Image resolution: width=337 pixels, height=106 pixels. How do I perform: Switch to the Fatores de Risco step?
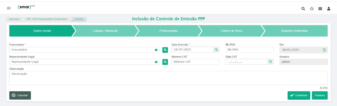tap(231, 31)
